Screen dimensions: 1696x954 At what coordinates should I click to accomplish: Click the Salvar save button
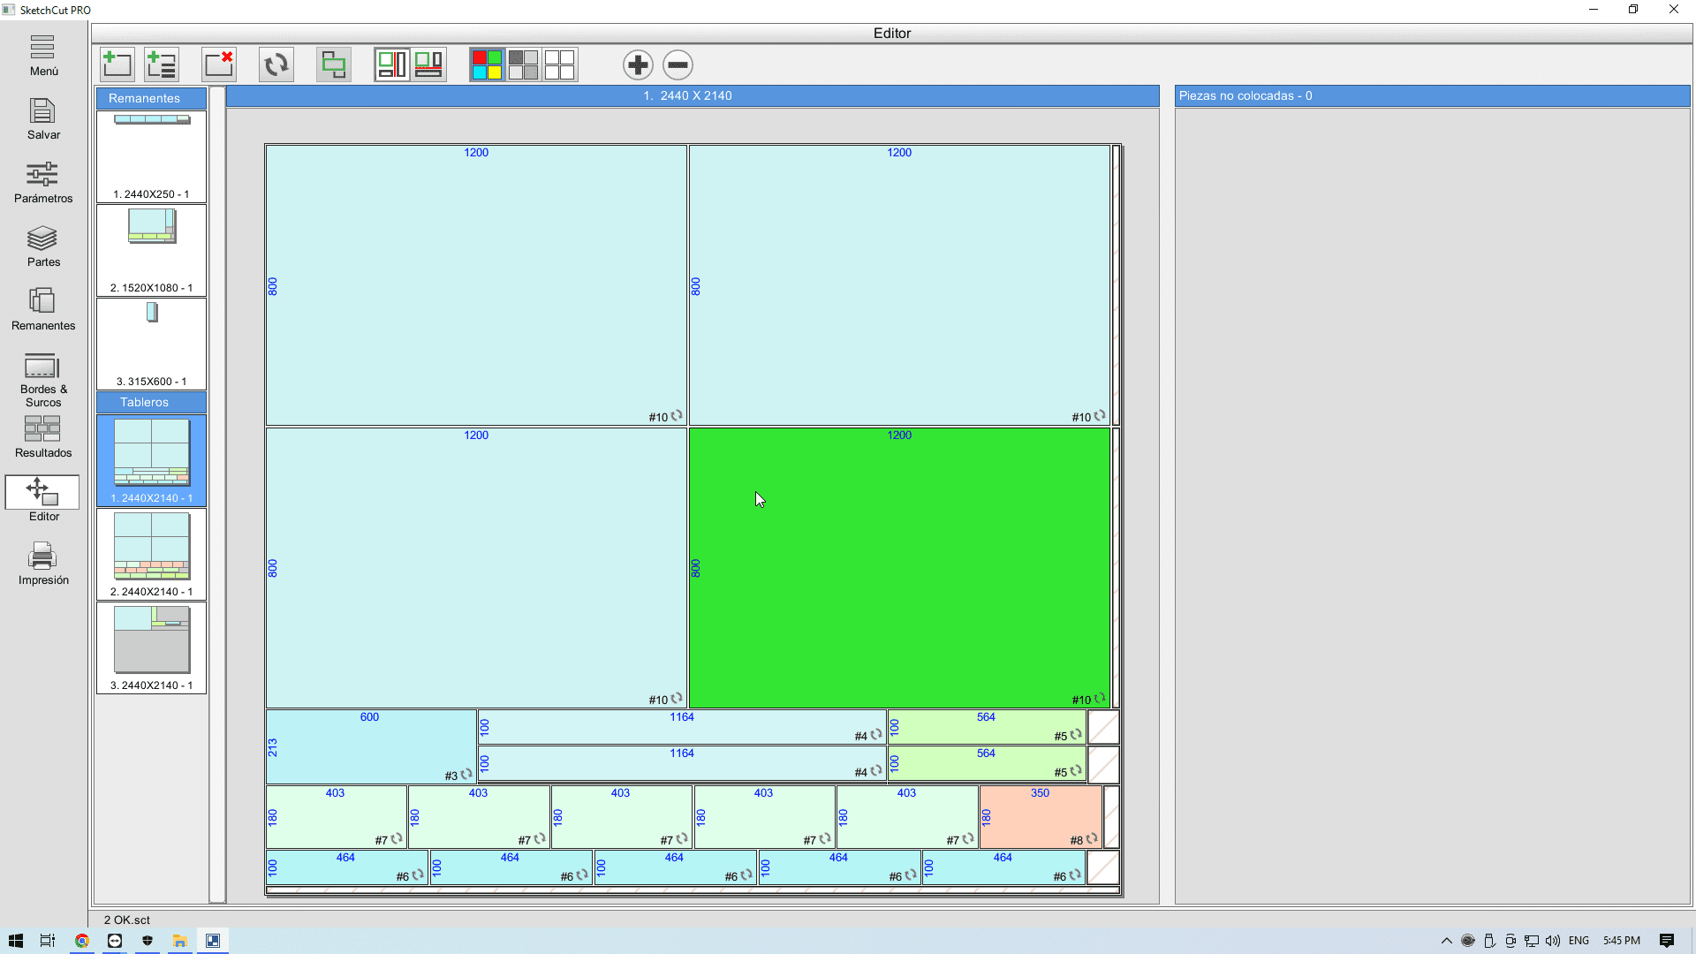coord(42,118)
